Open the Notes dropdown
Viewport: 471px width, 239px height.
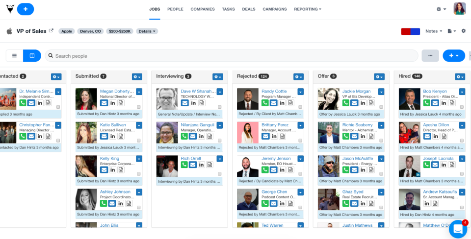434,31
